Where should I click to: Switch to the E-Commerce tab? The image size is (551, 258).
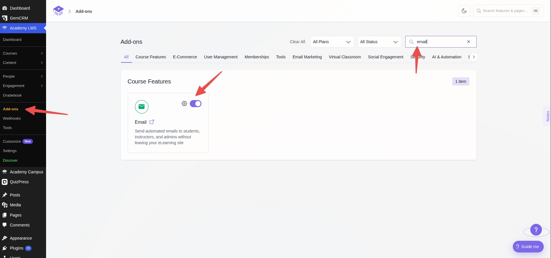point(185,57)
